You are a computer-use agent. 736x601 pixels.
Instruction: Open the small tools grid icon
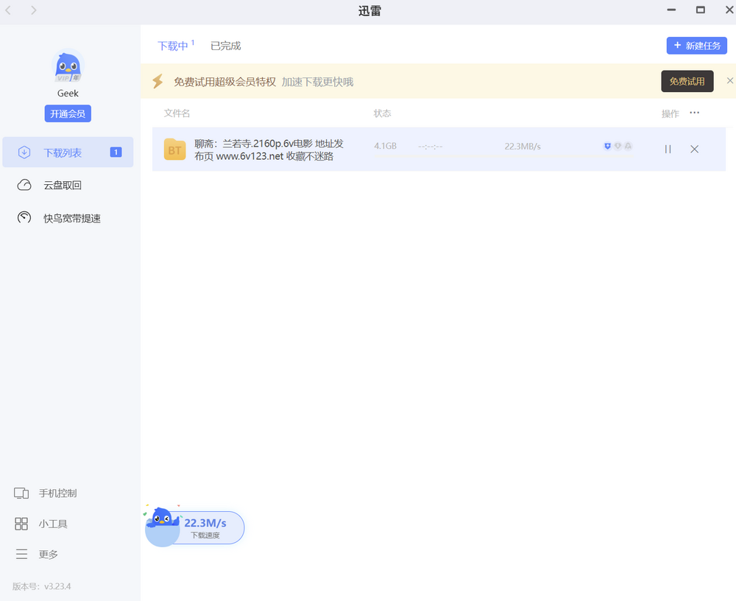[x=21, y=524]
